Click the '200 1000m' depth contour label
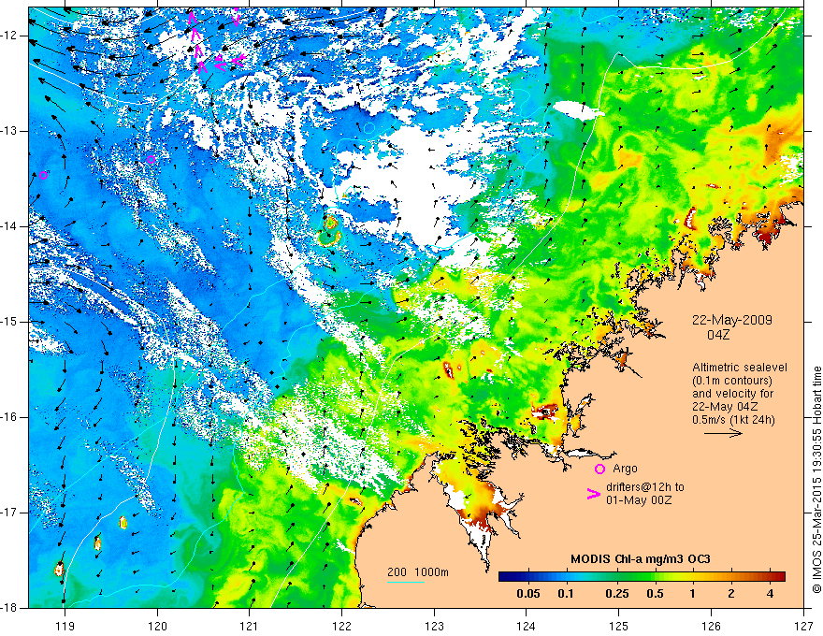The width and height of the screenshot is (823, 636). 418,572
